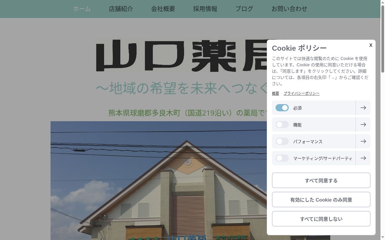The image size is (385, 240).
Task: Click the すべて同意する button
Action: [x=321, y=180]
